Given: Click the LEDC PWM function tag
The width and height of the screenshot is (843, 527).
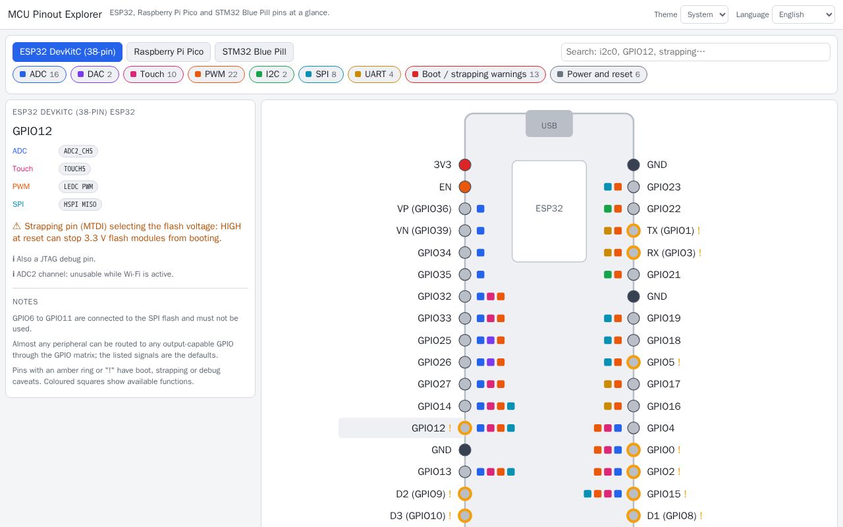Looking at the screenshot, I should click(78, 187).
